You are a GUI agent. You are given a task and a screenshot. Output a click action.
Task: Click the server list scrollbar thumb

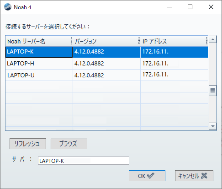pyautogui.click(x=212, y=91)
